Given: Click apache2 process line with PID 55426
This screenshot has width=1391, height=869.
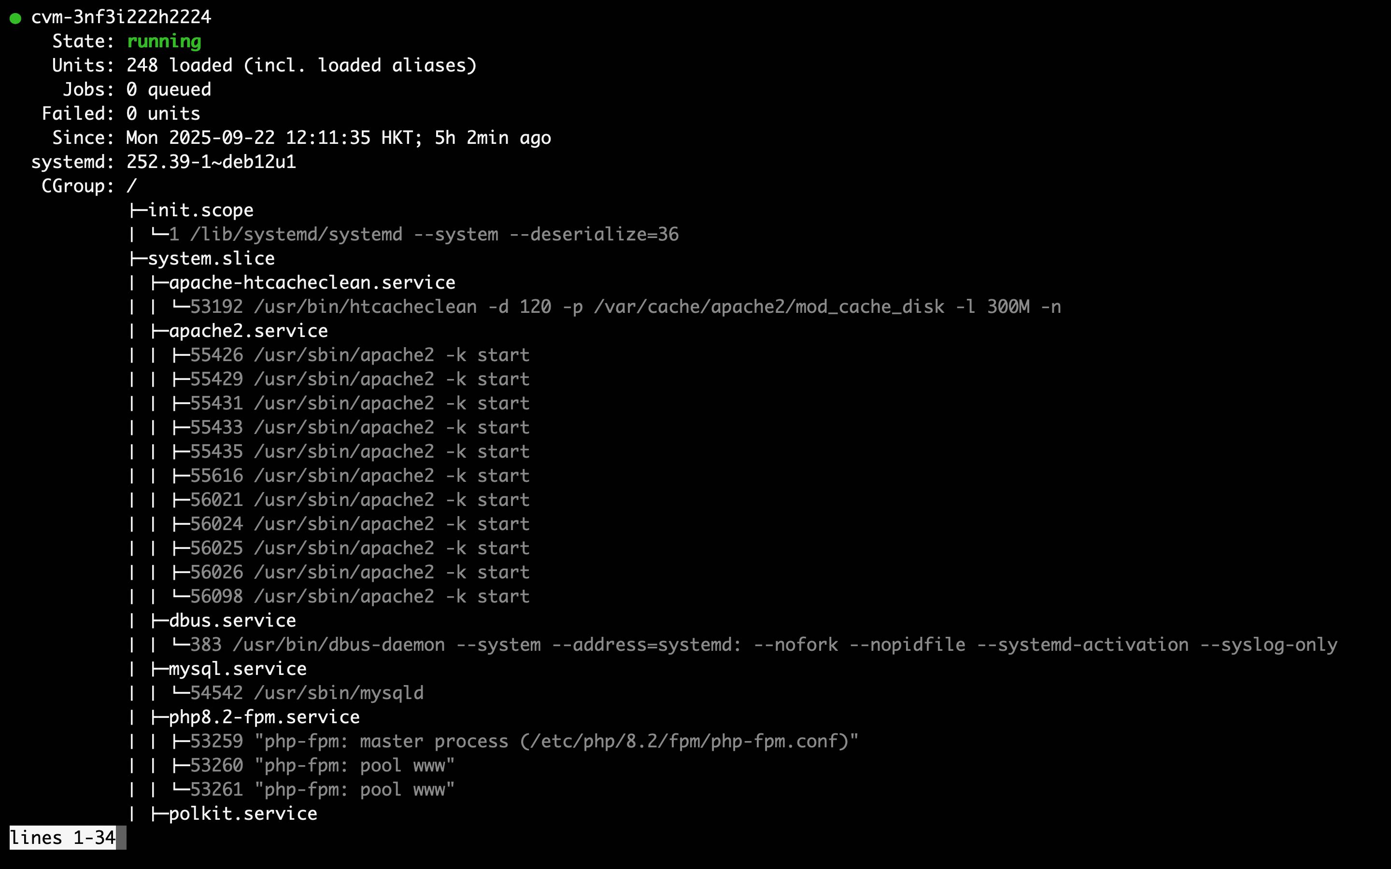Looking at the screenshot, I should point(359,355).
